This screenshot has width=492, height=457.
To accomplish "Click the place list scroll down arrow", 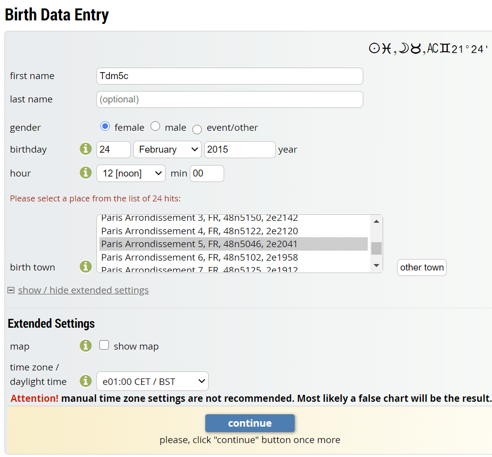I will click(x=377, y=266).
